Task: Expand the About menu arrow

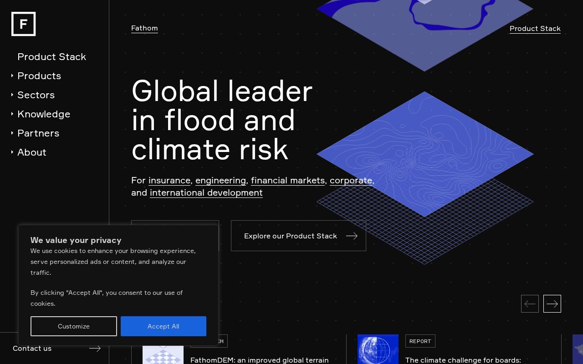Action: click(x=12, y=152)
